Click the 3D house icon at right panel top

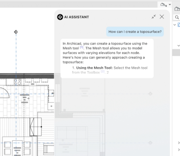point(177,9)
